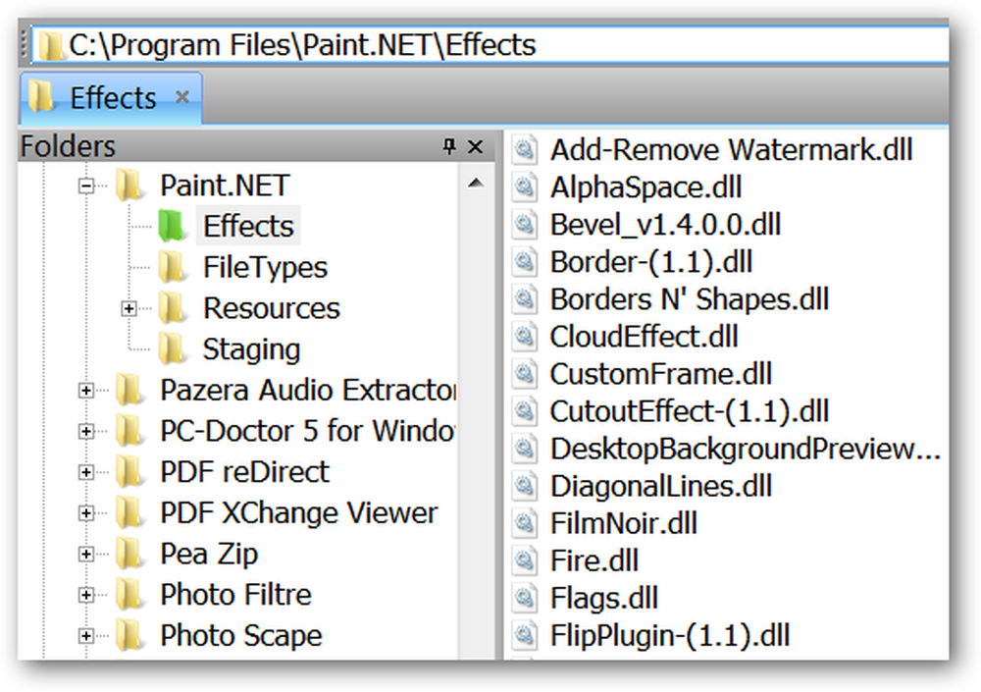Select Pazera Audio Extractor folder

click(308, 390)
